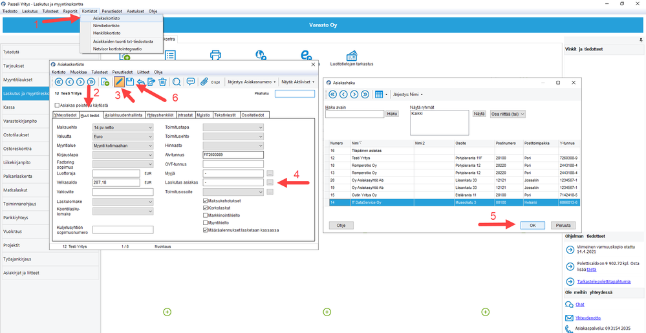This screenshot has height=333, width=646.
Task: Delete customer with trash can icon
Action: pos(162,81)
